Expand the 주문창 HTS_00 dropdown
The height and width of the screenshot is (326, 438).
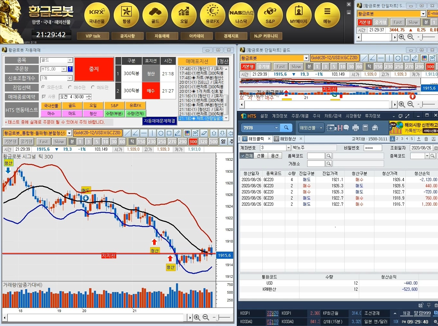pyautogui.click(x=64, y=69)
